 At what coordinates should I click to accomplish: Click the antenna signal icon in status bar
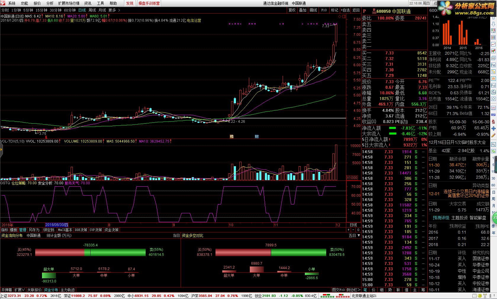(x=485, y=296)
